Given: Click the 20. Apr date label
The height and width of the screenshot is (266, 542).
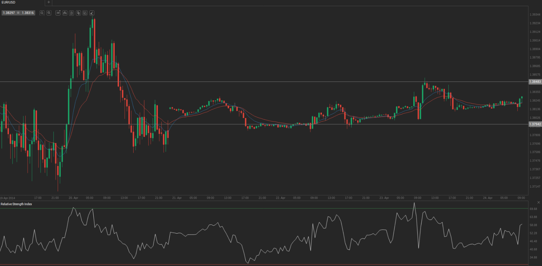Looking at the screenshot, I should [x=73, y=198].
